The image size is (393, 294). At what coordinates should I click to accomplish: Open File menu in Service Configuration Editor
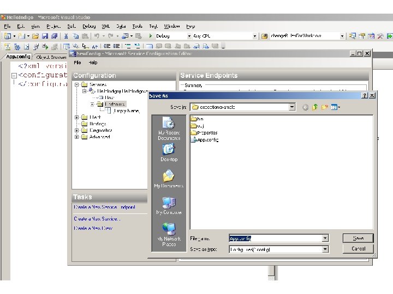tap(77, 63)
